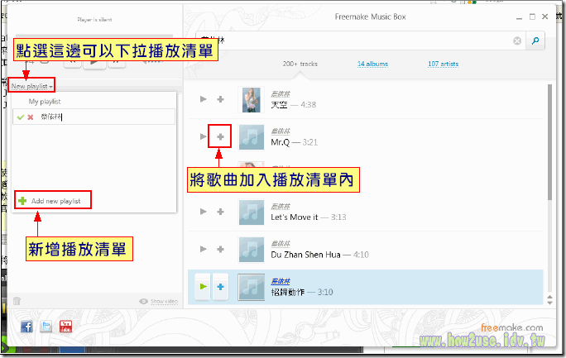Viewport: 566px width, 358px height.
Task: Confirm playlist name with green checkmark
Action: tap(20, 117)
